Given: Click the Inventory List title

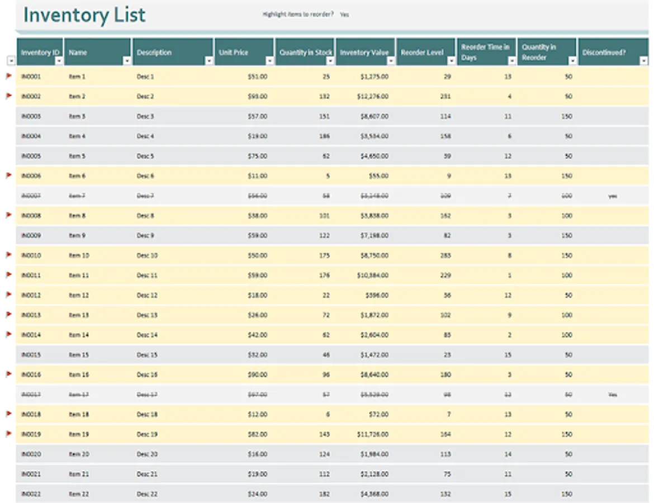Looking at the screenshot, I should 84,15.
